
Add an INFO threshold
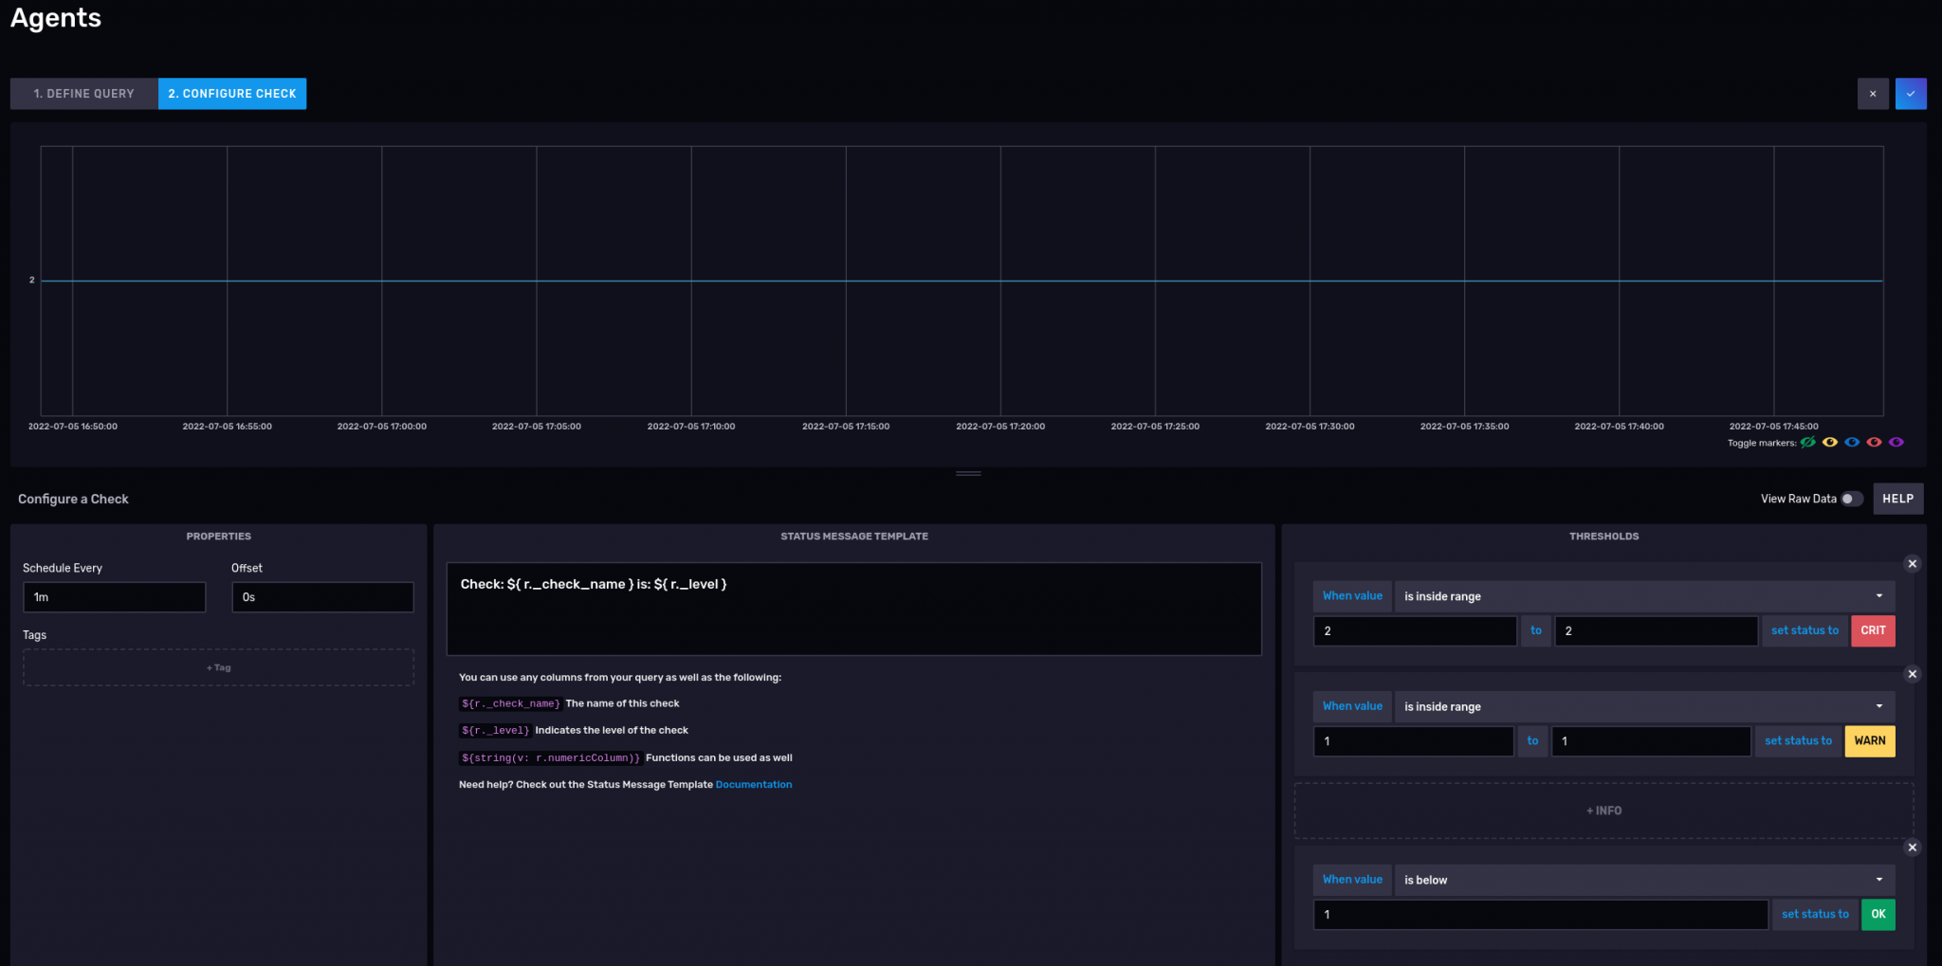tap(1603, 811)
